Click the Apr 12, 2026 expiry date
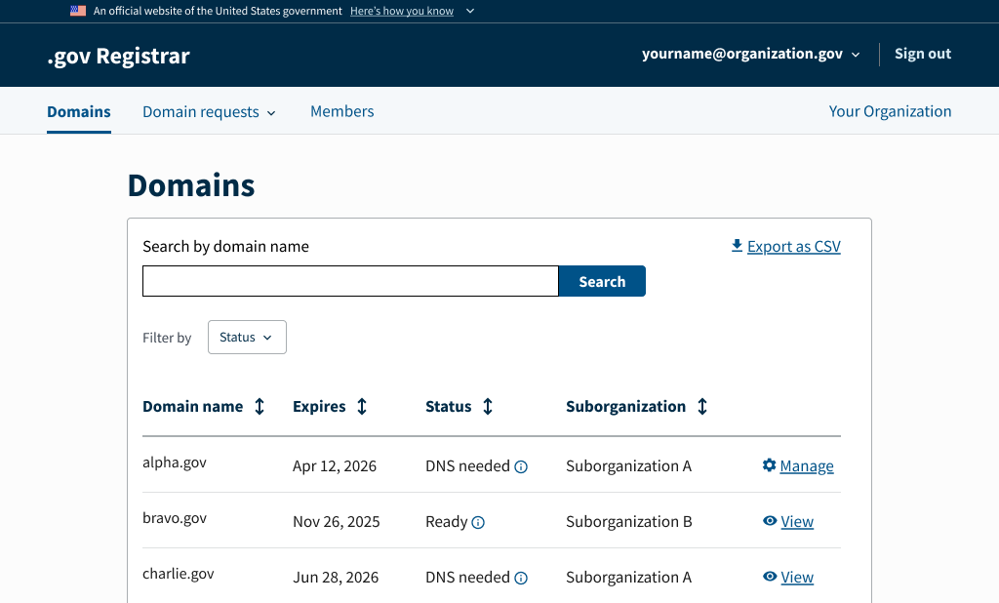This screenshot has height=603, width=999. pyautogui.click(x=335, y=466)
